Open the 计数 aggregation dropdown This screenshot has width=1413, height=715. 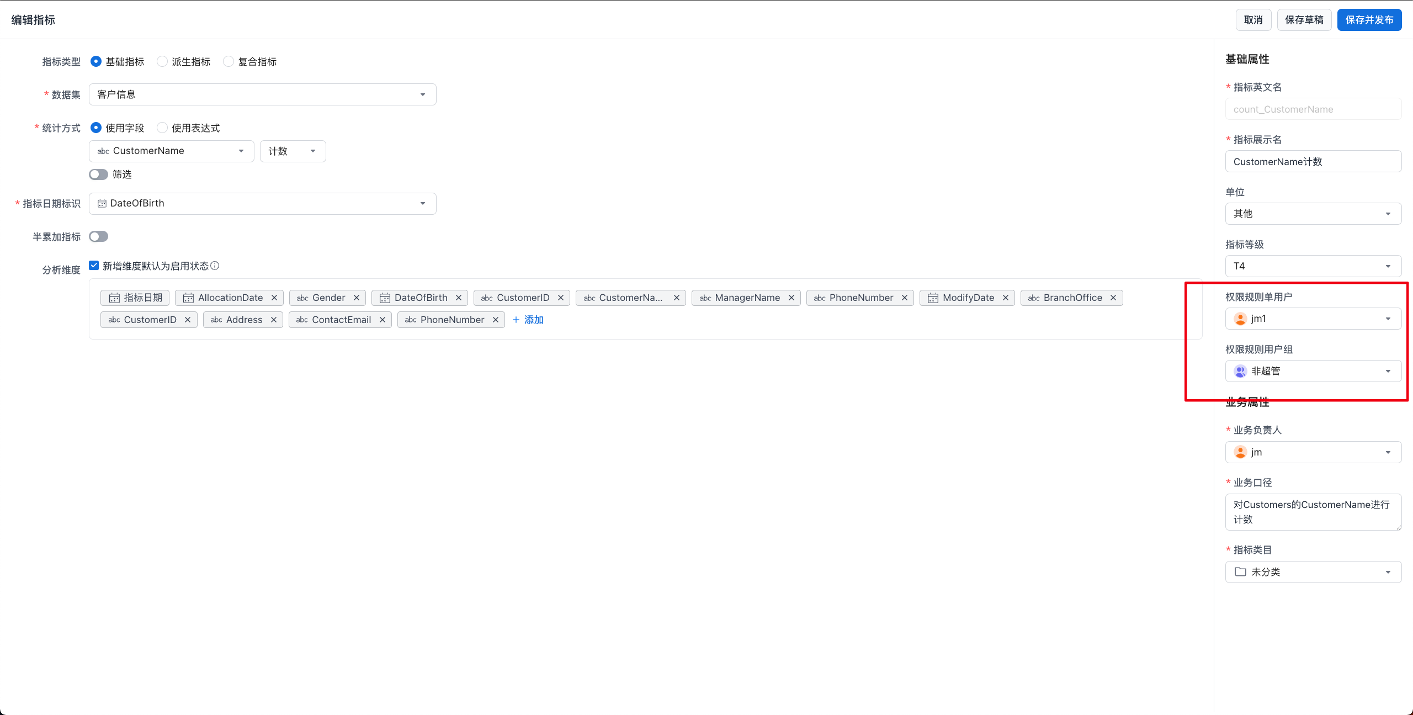[x=293, y=151]
